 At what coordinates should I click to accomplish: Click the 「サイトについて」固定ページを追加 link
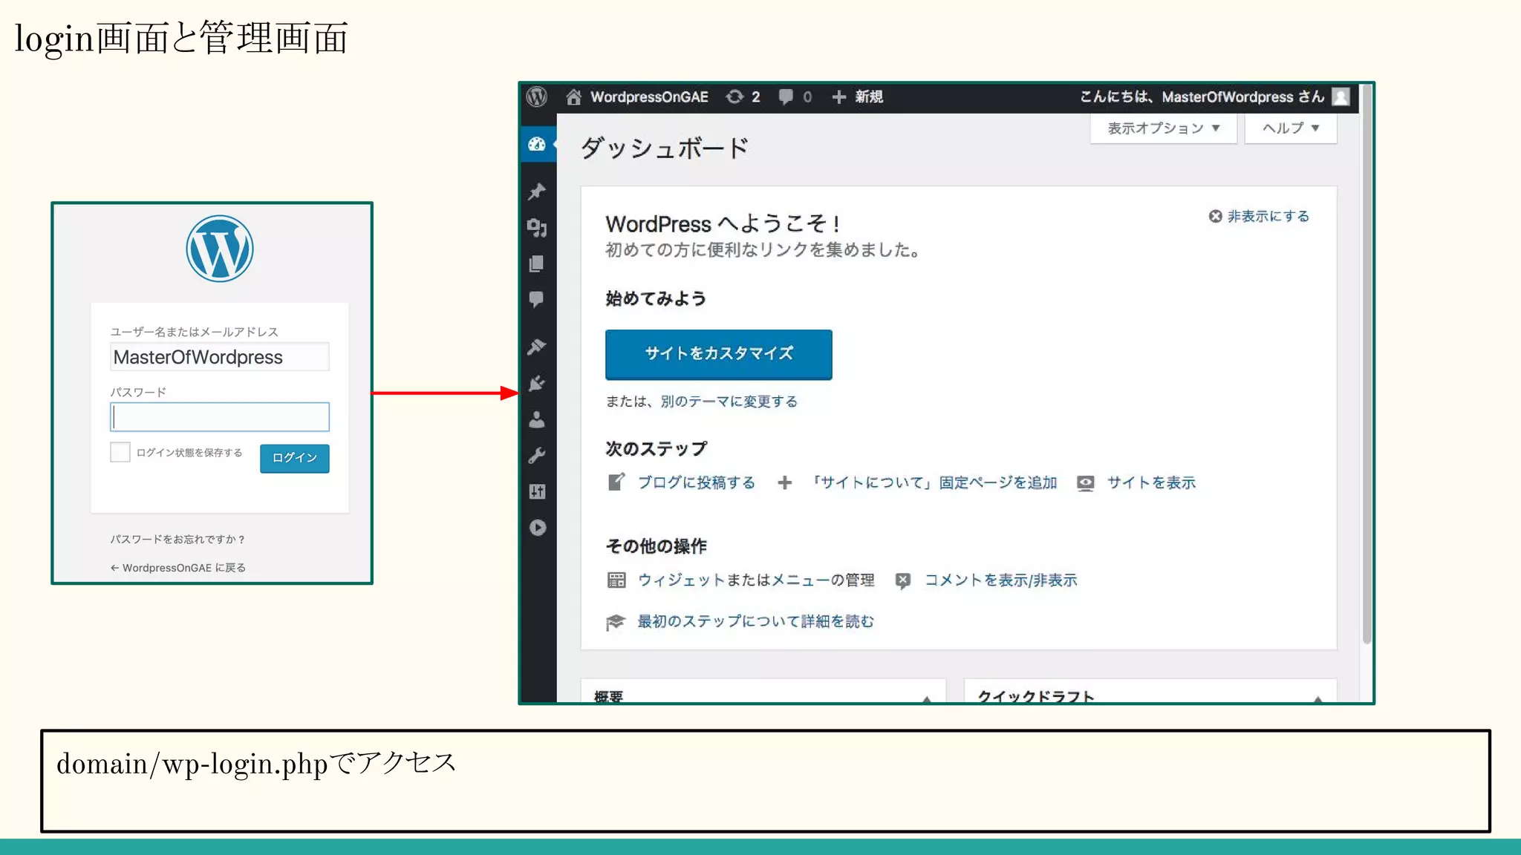point(933,482)
